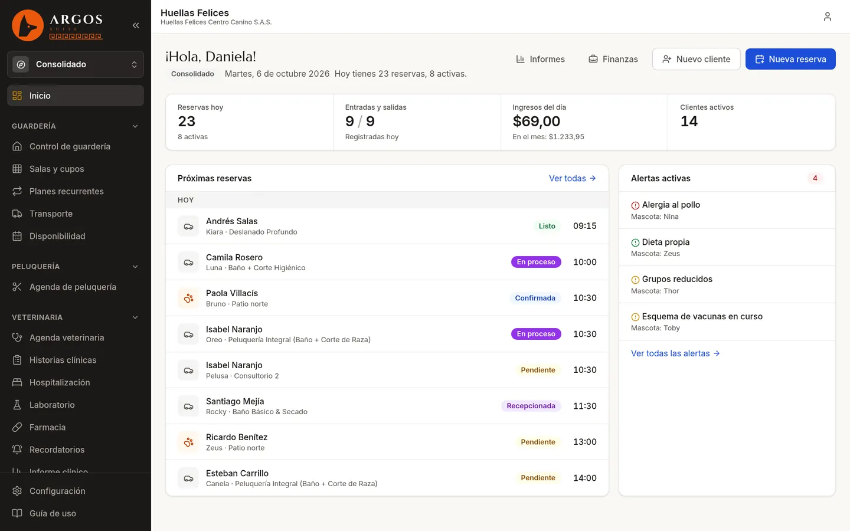Click the Argos Suite fox logo
Image resolution: width=850 pixels, height=531 pixels.
click(28, 25)
